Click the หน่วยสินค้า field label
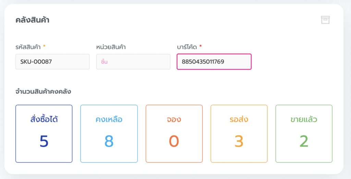 (x=111, y=47)
